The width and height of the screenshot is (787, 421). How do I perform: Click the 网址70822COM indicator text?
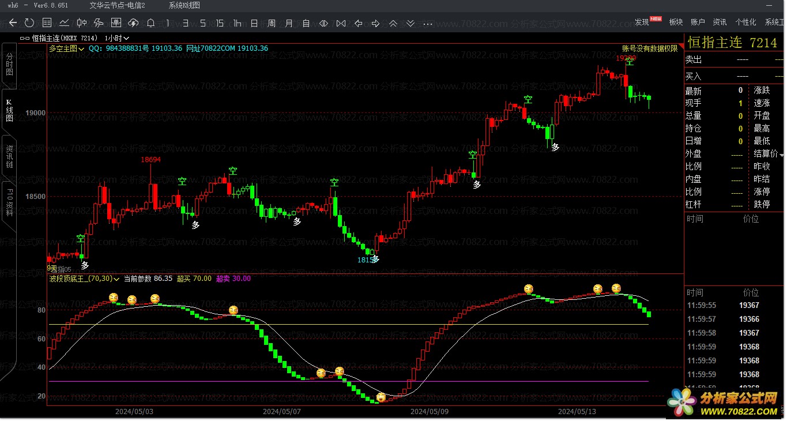coord(210,48)
